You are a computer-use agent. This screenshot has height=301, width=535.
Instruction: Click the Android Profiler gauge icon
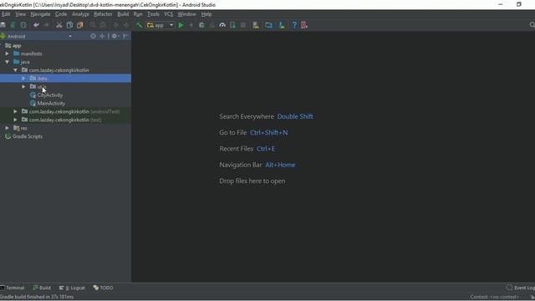pos(222,25)
